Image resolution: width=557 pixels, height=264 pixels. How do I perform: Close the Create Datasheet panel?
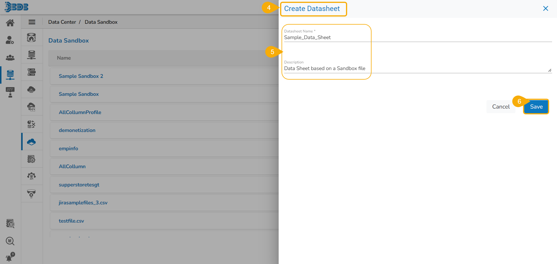(x=545, y=9)
